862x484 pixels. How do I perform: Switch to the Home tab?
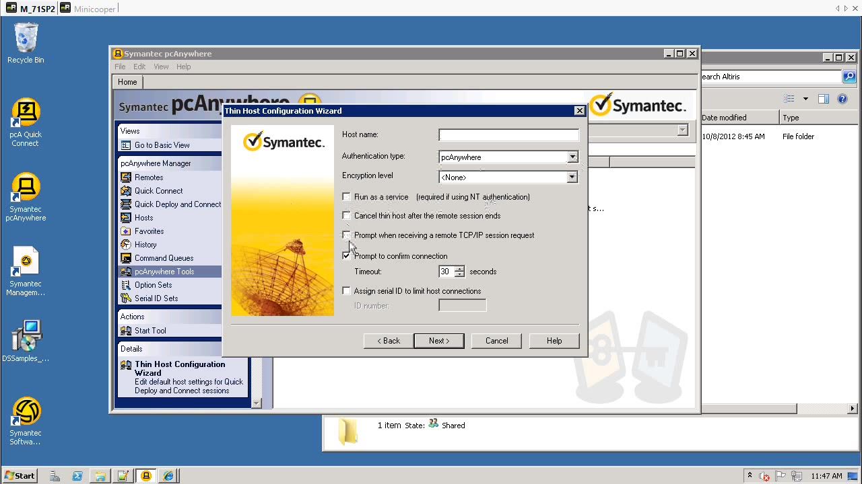(x=127, y=81)
